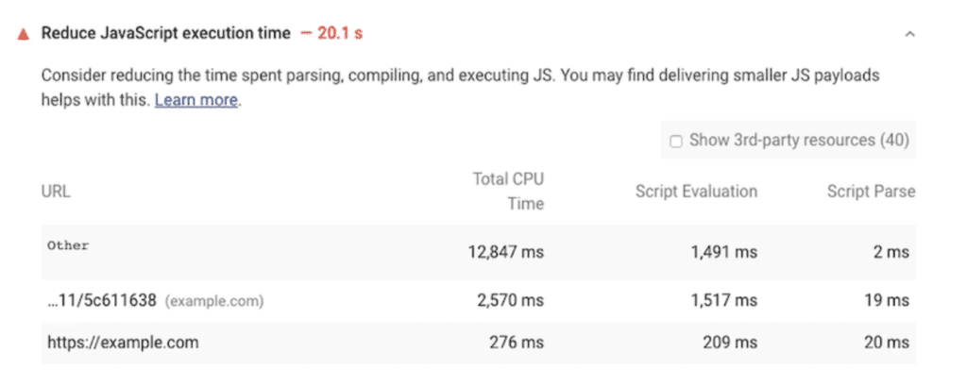This screenshot has width=967, height=386.
Task: Click the 12,847 ms CPU time cell
Action: [506, 252]
